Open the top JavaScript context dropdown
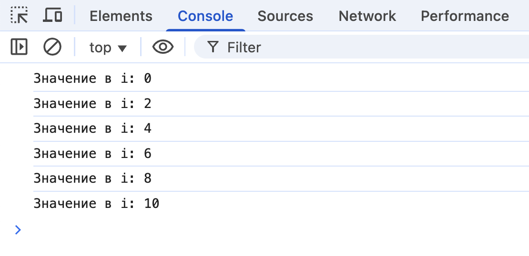The height and width of the screenshot is (256, 529). tap(108, 48)
